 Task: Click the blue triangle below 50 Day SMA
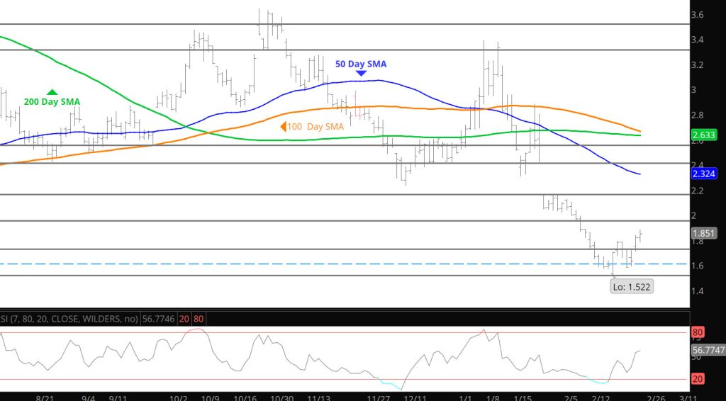coord(361,73)
